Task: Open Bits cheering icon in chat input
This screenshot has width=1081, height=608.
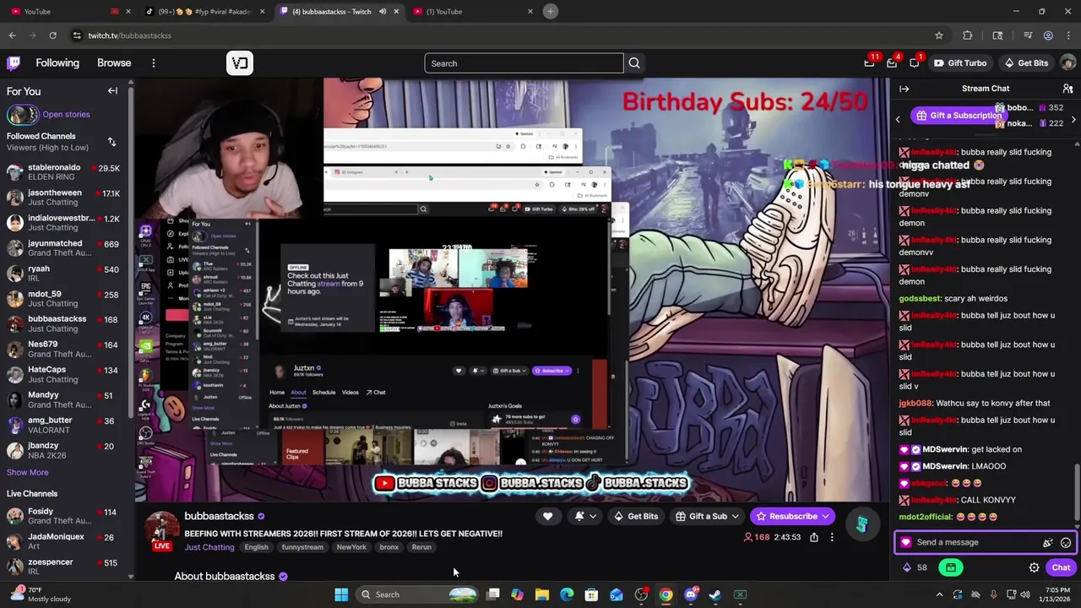Action: coord(1047,543)
